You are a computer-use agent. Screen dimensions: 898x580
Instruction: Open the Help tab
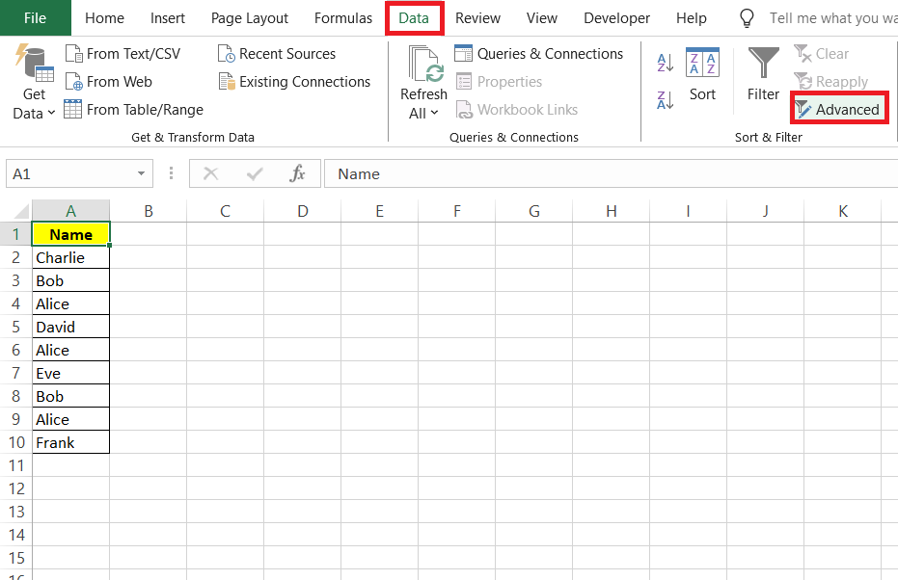pos(692,18)
